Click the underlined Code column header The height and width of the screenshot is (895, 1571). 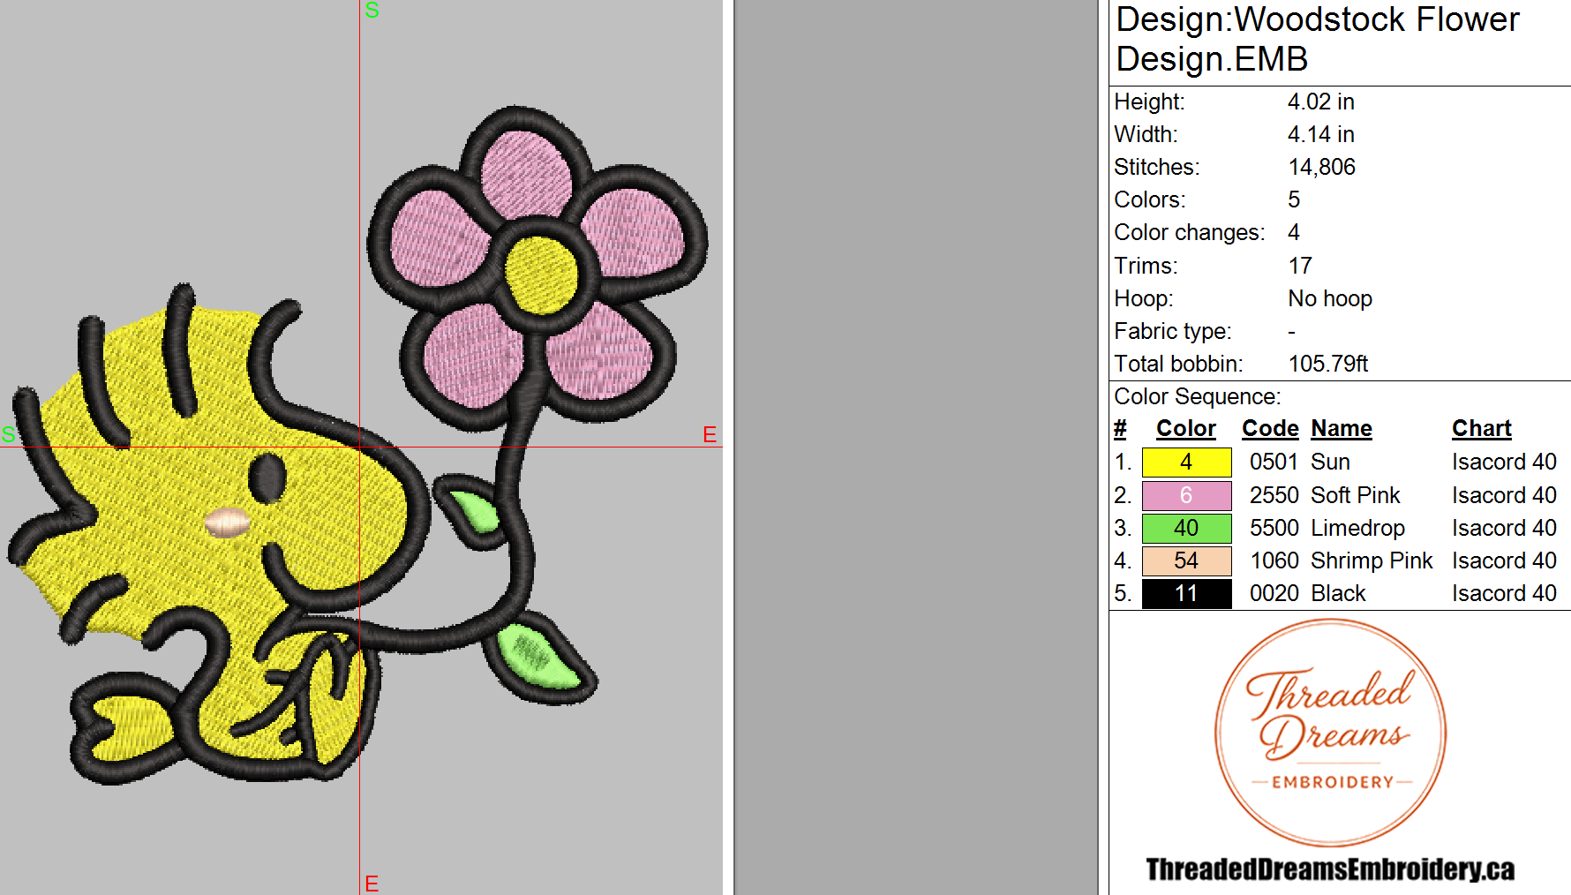1270,429
